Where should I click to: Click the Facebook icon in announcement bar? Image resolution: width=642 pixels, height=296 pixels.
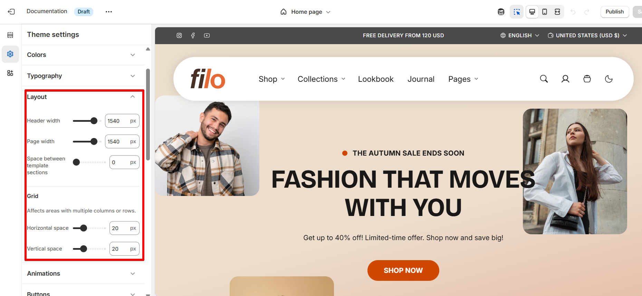(193, 36)
